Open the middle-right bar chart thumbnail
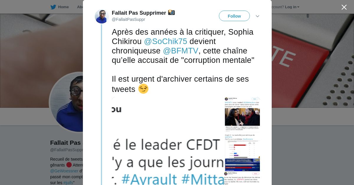354x185 pixels. pyautogui.click(x=242, y=152)
